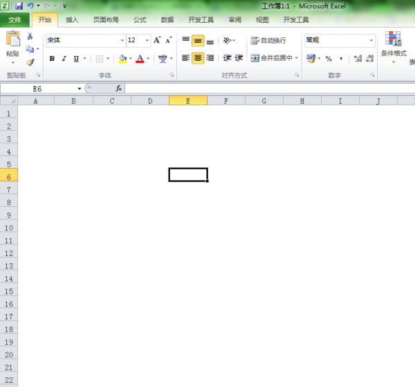
Task: Click the increase indent icon
Action: click(x=239, y=57)
